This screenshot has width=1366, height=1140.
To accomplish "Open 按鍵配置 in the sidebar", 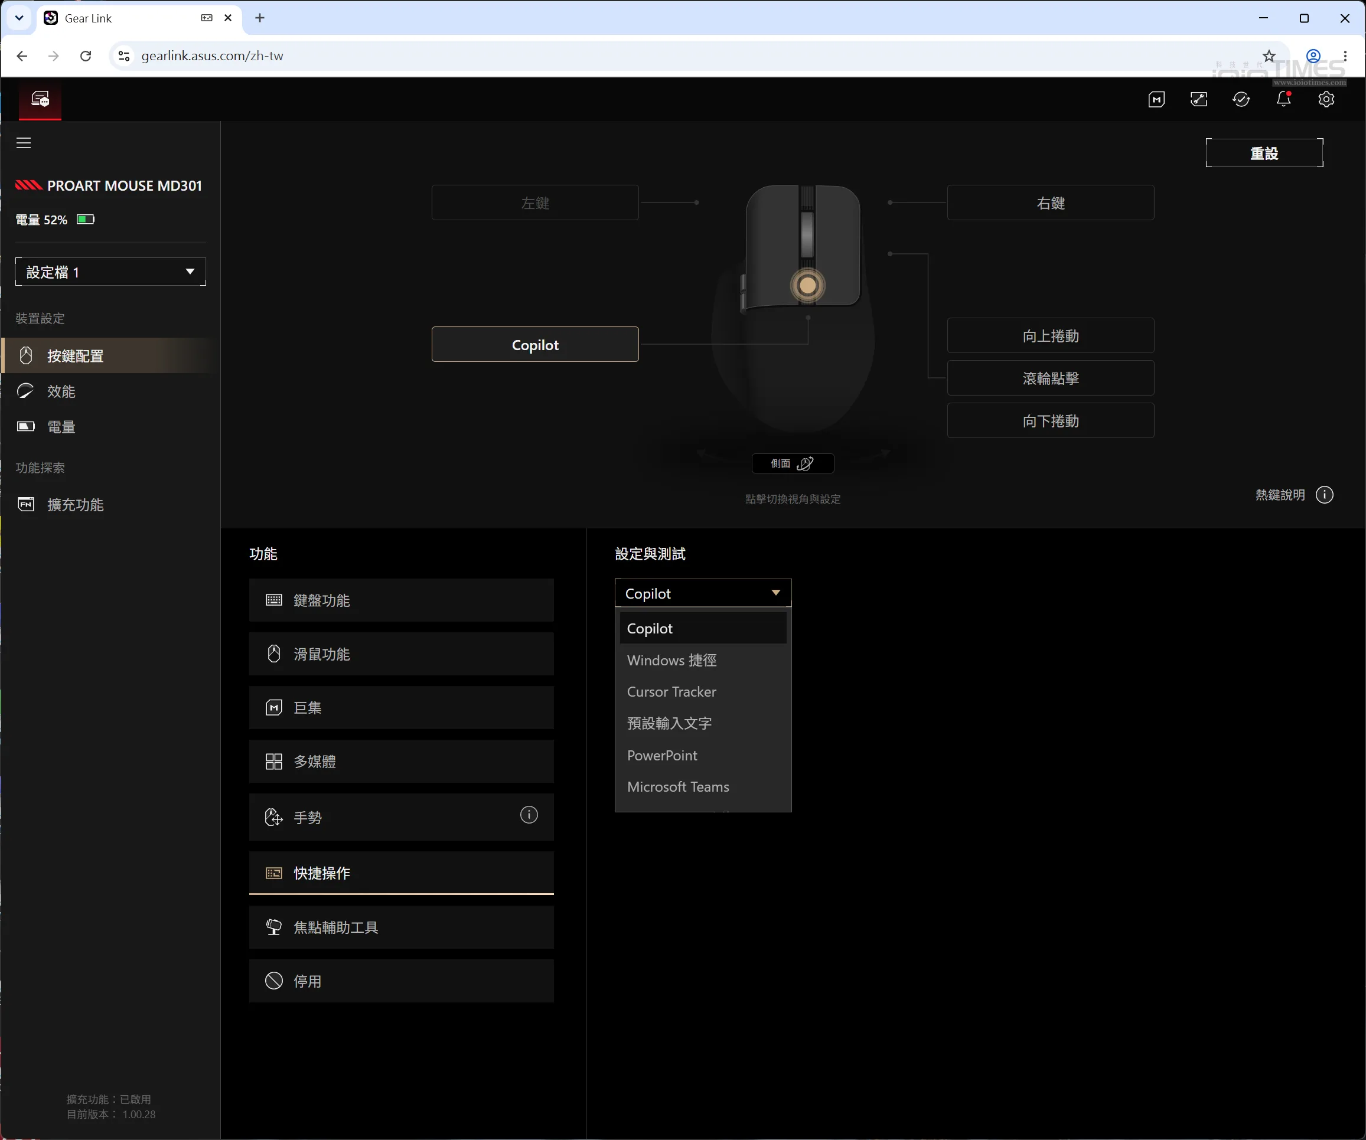I will (x=110, y=356).
